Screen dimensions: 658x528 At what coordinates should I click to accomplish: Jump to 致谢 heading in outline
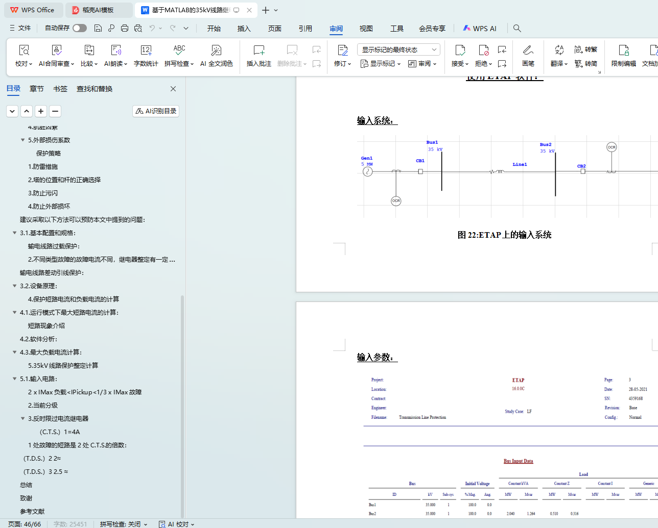tap(26, 498)
